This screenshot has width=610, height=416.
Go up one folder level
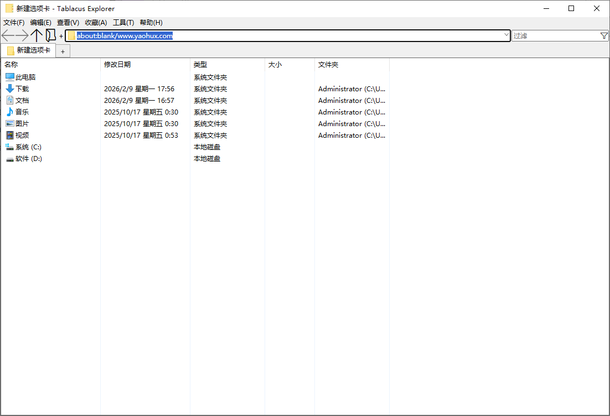click(x=37, y=36)
